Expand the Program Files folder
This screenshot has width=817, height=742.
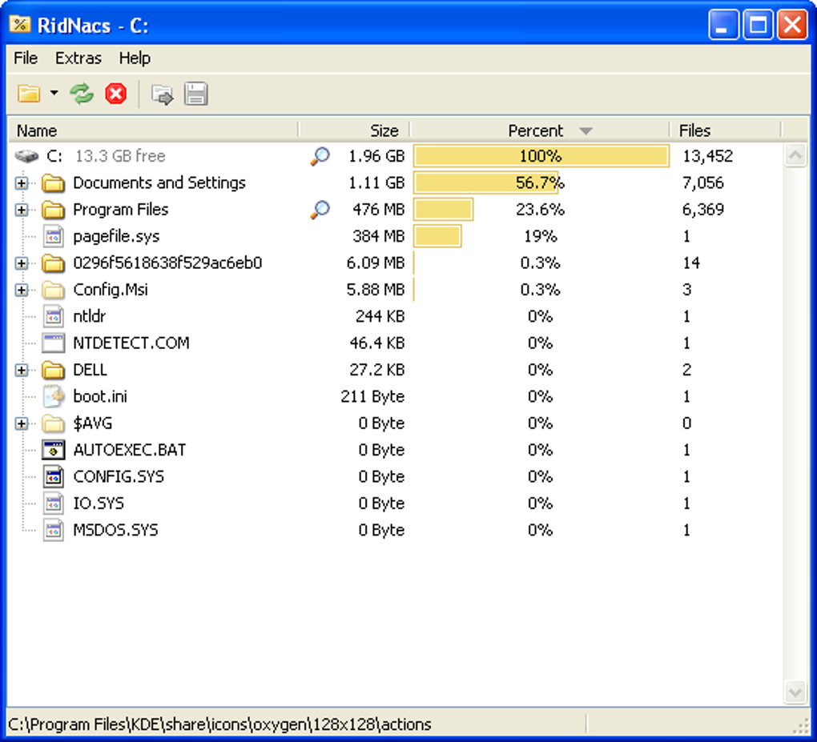(22, 210)
